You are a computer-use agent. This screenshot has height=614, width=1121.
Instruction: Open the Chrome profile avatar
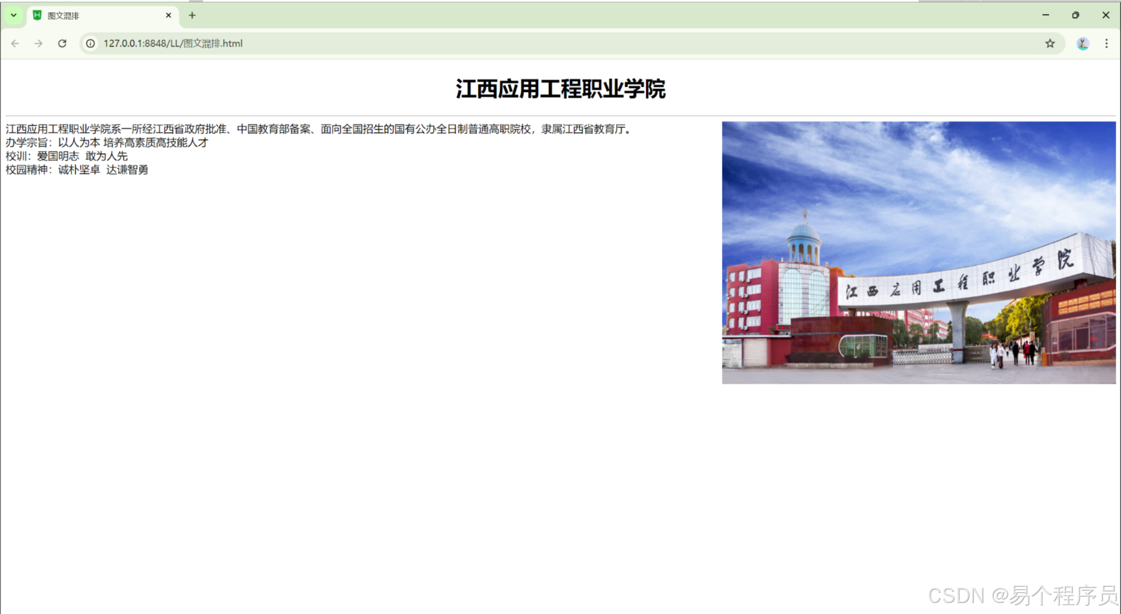[1083, 44]
